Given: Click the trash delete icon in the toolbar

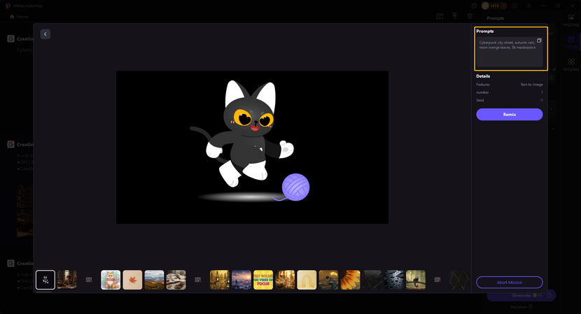Looking at the screenshot, I should click(470, 16).
